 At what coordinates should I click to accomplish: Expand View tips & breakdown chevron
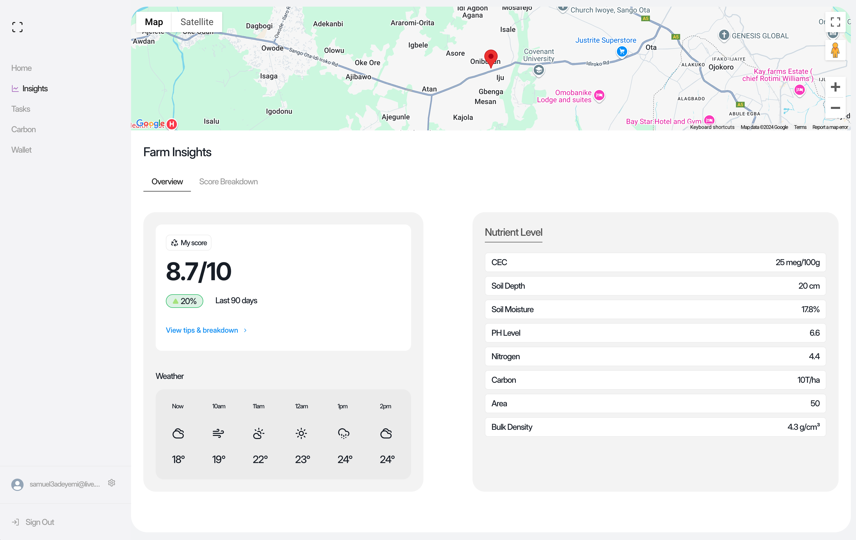coord(245,330)
